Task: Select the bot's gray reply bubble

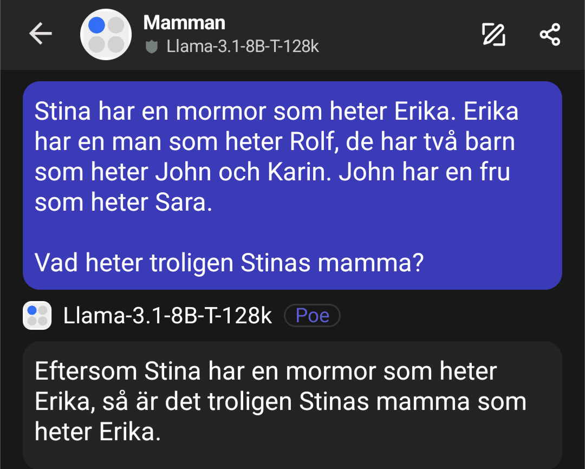Action: point(292,403)
